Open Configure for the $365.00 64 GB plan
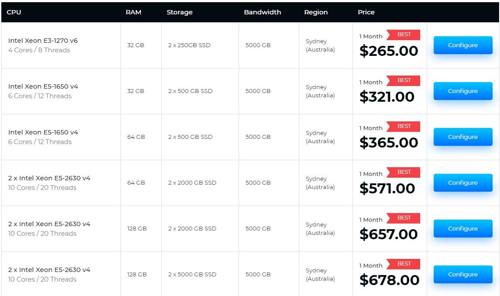 [462, 137]
